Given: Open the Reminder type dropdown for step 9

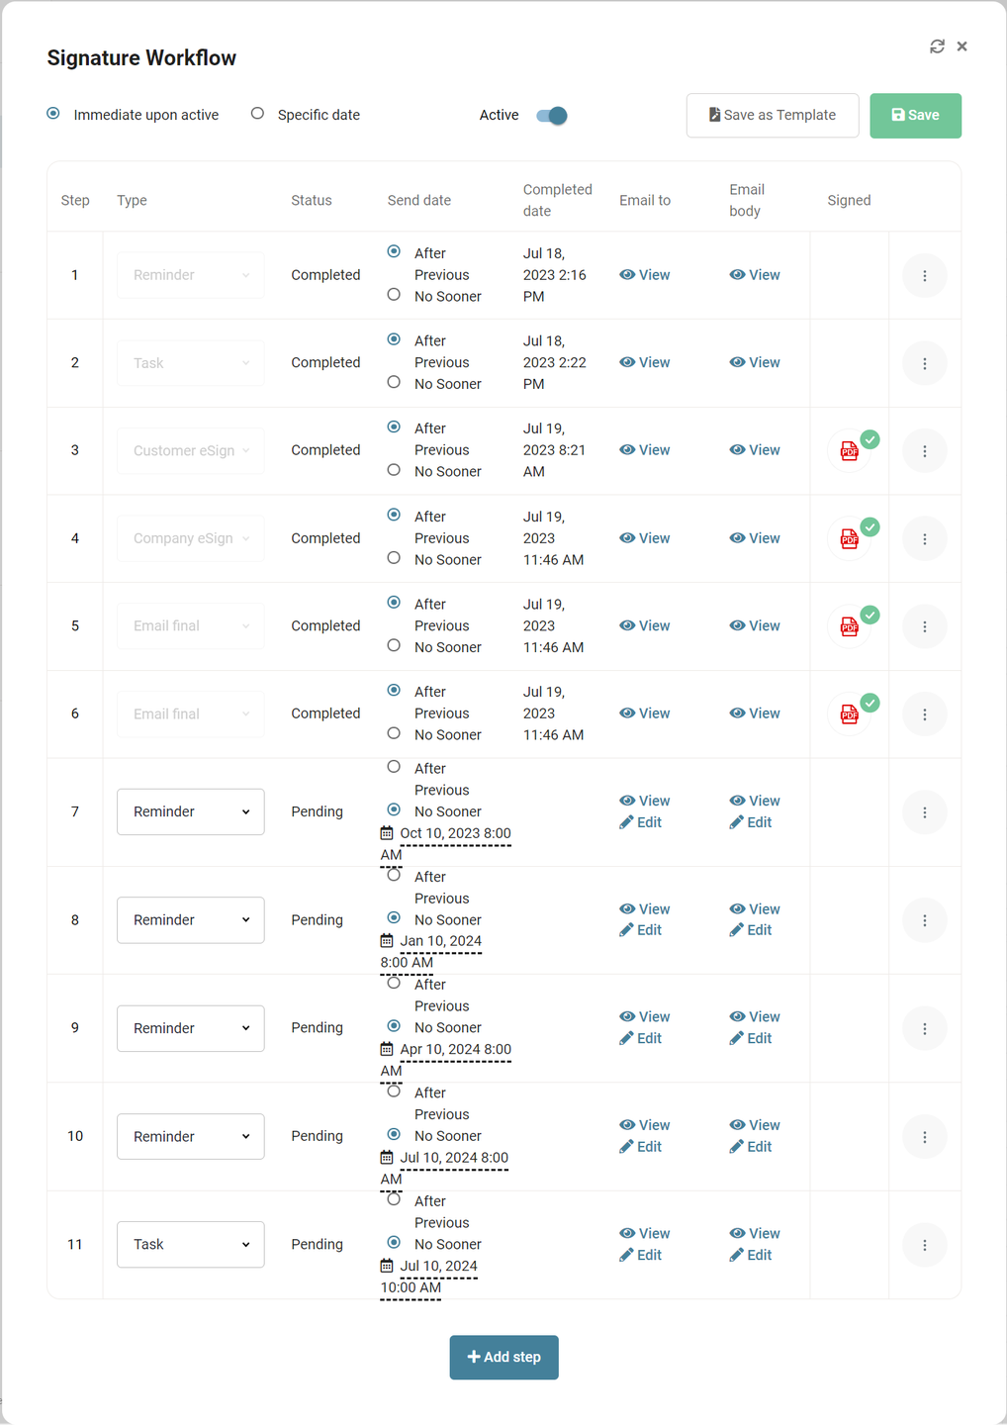Looking at the screenshot, I should pyautogui.click(x=190, y=1028).
